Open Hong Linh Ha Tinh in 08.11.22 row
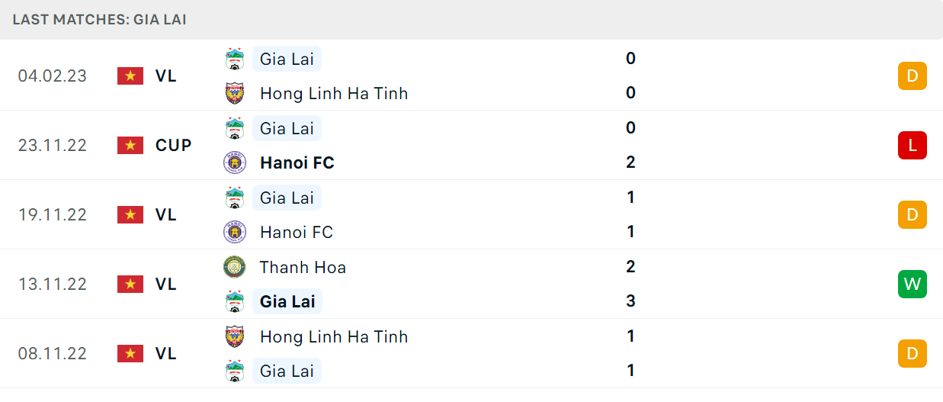Image resolution: width=943 pixels, height=402 pixels. click(334, 336)
